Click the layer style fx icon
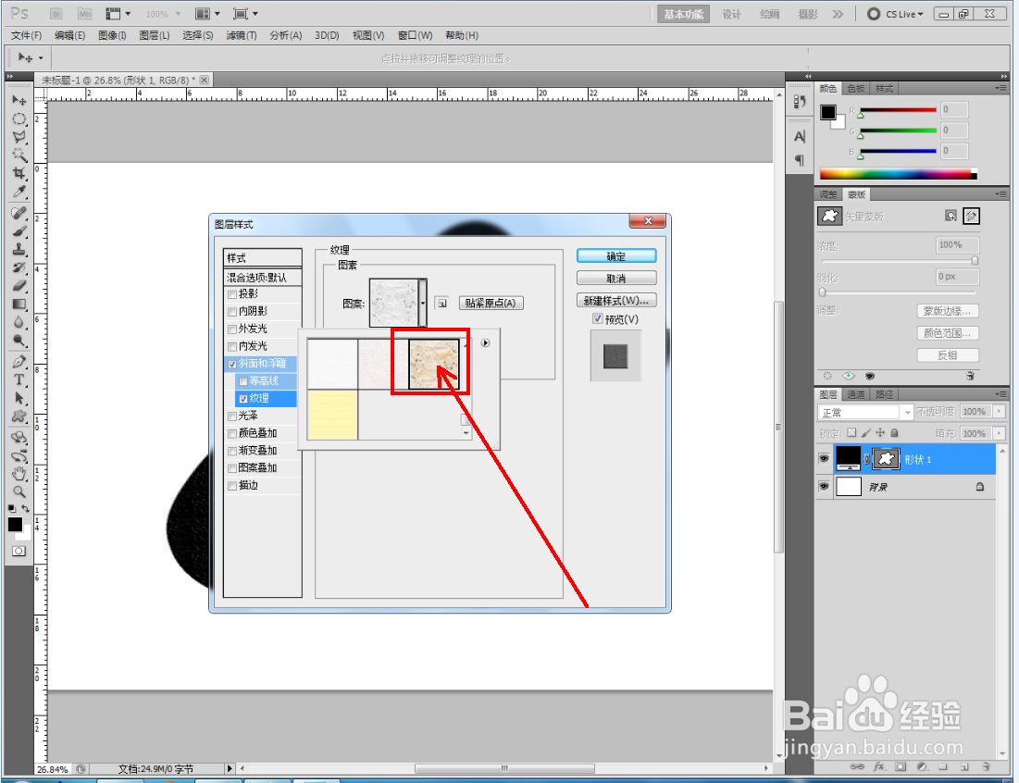1019x783 pixels. (878, 766)
